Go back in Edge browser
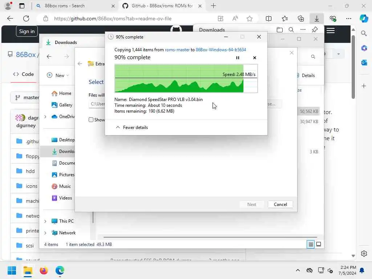This screenshot has height=279, width=372. [10, 19]
